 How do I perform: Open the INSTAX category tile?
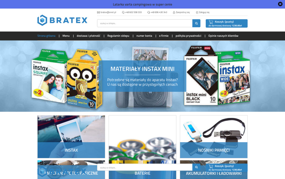(71, 137)
